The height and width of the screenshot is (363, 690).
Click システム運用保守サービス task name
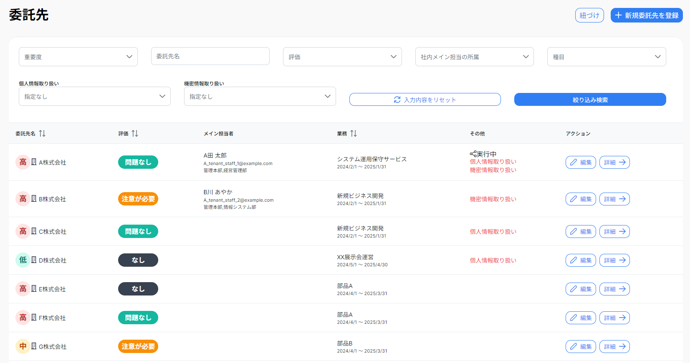372,159
